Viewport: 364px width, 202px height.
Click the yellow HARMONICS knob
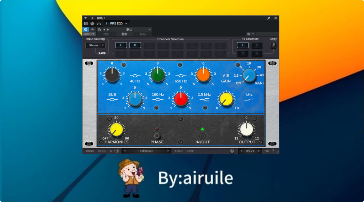tap(116, 130)
